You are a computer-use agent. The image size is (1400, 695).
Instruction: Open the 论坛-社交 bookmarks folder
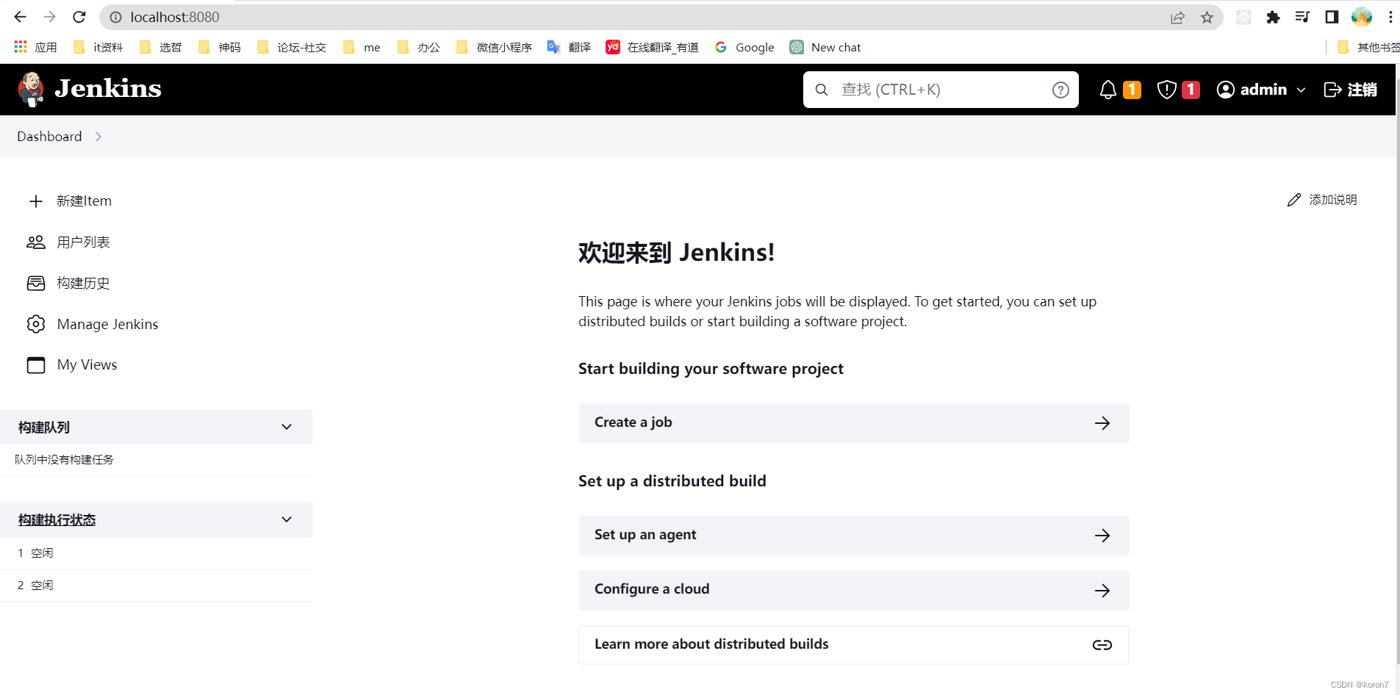[x=292, y=48]
